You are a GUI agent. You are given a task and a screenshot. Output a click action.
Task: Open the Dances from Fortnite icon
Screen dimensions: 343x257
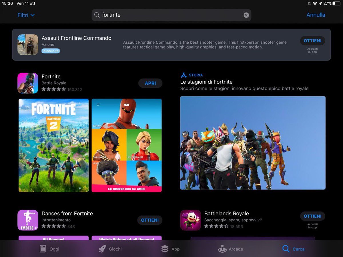[28, 220]
